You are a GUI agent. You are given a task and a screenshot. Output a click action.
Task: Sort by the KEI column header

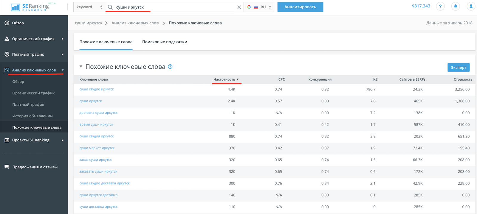(x=376, y=79)
